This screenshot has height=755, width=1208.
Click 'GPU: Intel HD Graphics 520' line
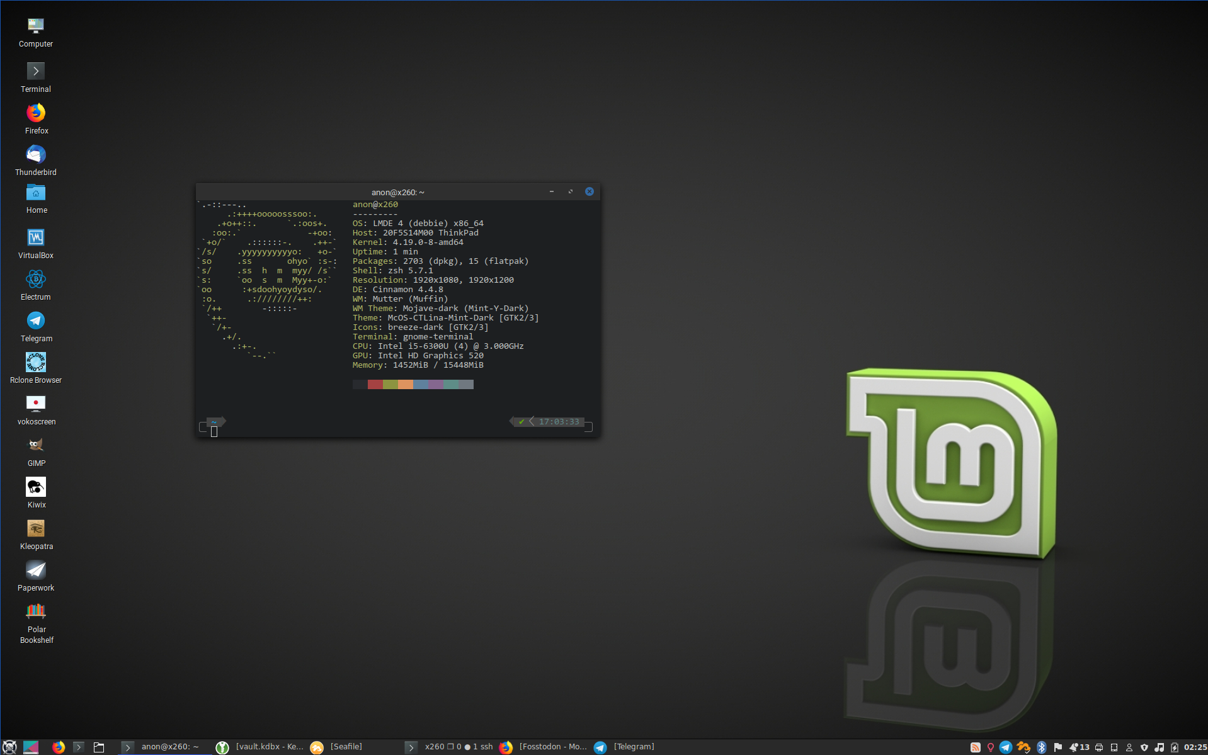(x=418, y=356)
